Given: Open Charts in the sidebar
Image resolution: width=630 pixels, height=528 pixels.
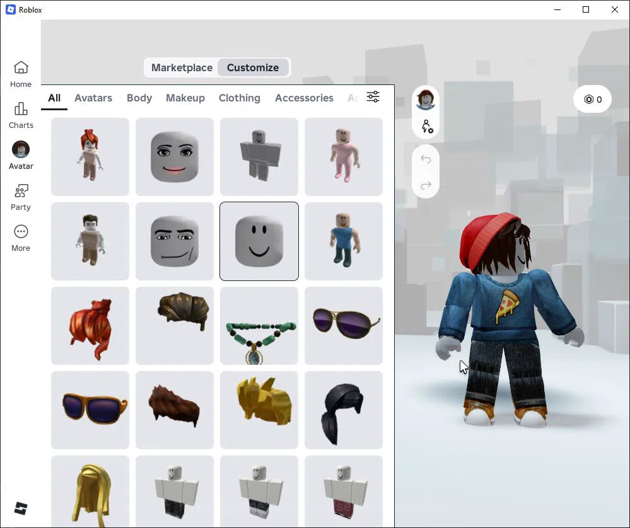Looking at the screenshot, I should point(21,115).
